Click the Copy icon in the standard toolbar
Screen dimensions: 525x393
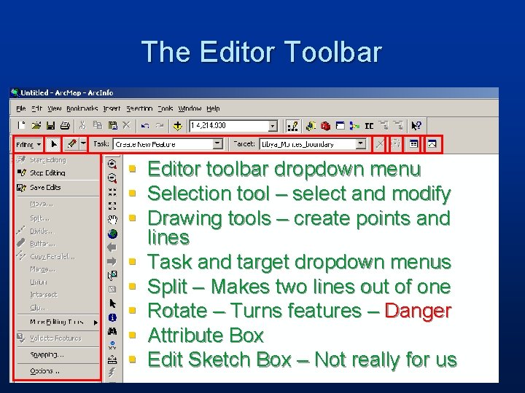[x=98, y=126]
